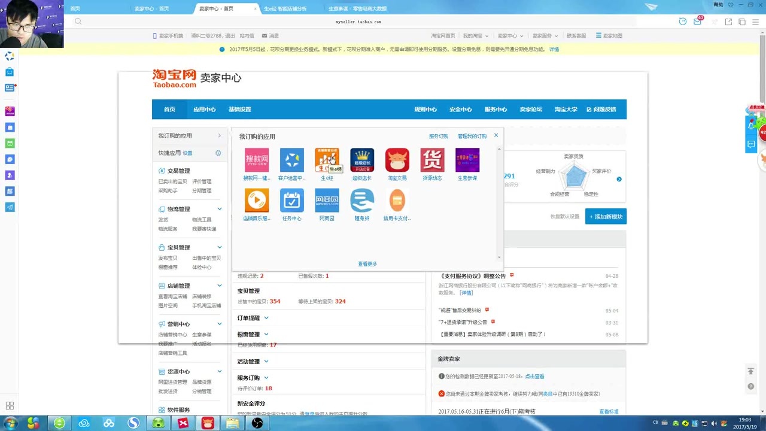Click the smiley face icon in browser toolbar
This screenshot has width=766, height=431.
click(683, 22)
